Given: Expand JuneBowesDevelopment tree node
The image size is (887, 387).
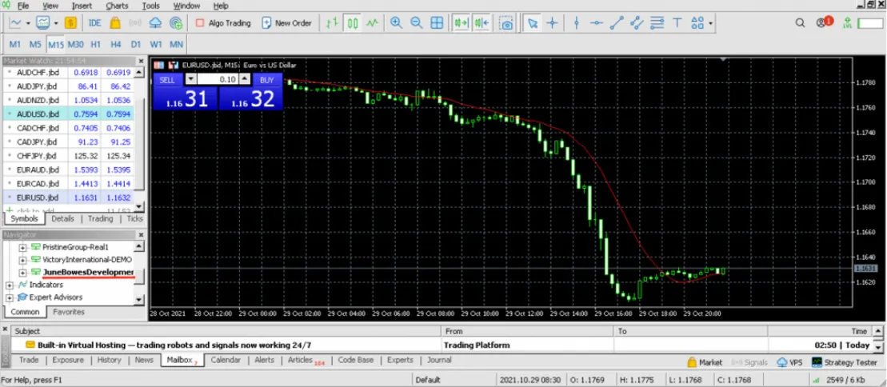Looking at the screenshot, I should coord(23,272).
